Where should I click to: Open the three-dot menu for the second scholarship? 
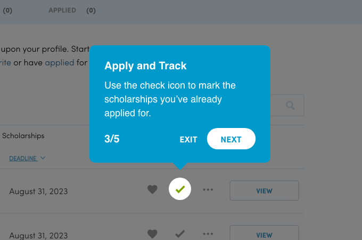pos(208,234)
